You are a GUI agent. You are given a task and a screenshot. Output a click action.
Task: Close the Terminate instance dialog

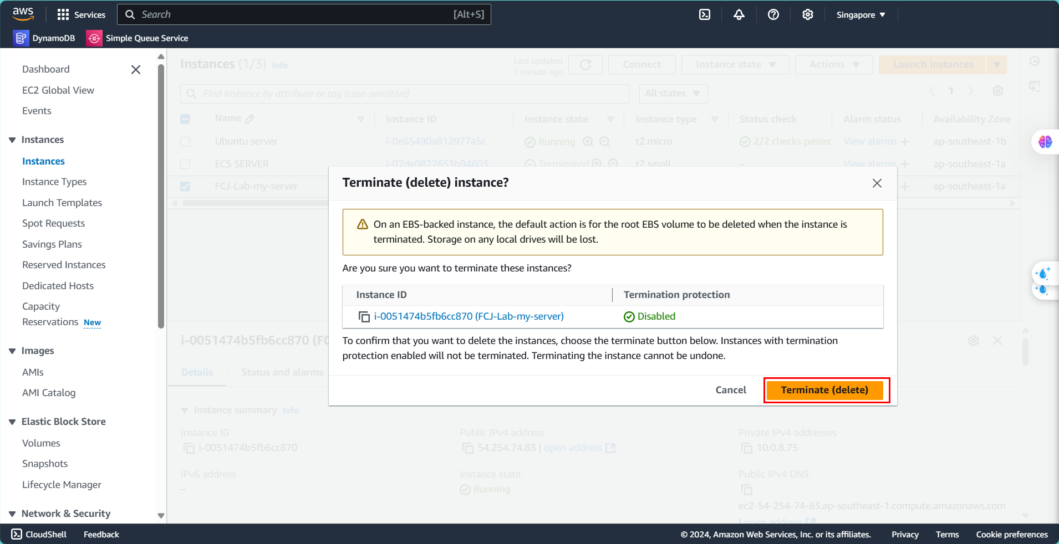[x=877, y=183]
